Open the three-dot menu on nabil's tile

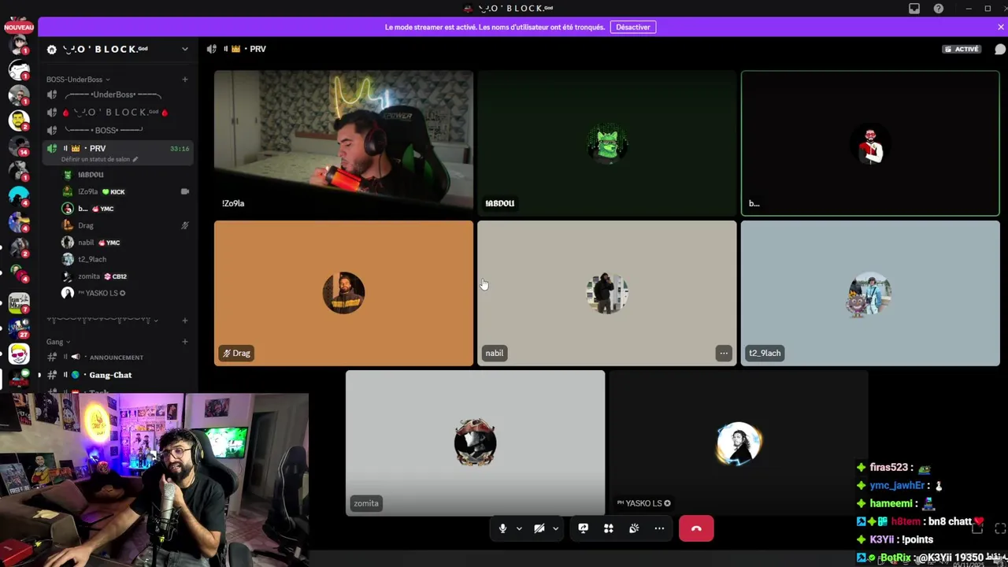click(x=724, y=353)
